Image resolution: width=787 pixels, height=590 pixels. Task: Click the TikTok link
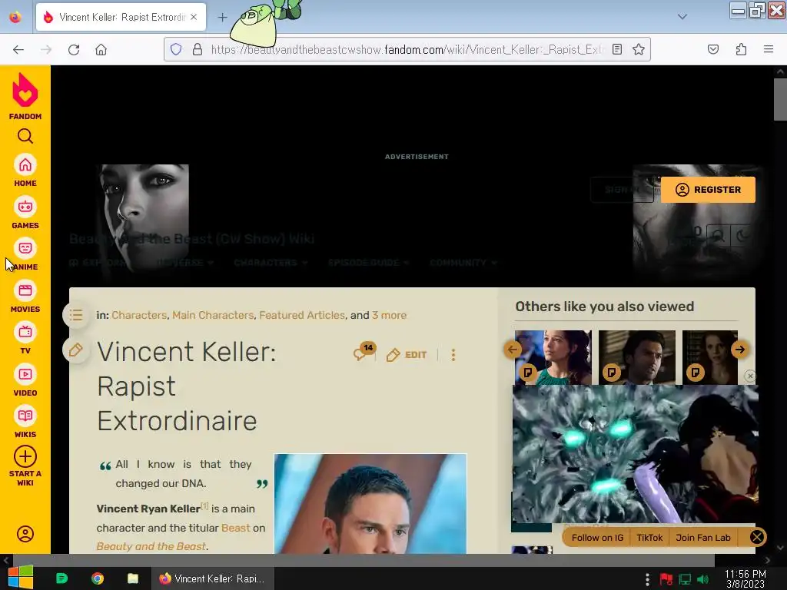pos(649,537)
